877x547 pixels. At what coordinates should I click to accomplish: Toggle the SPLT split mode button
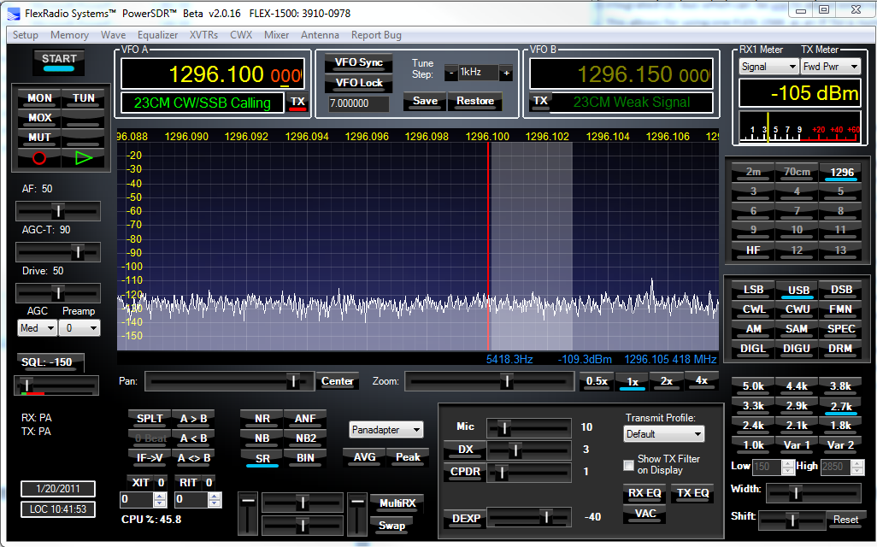(150, 419)
